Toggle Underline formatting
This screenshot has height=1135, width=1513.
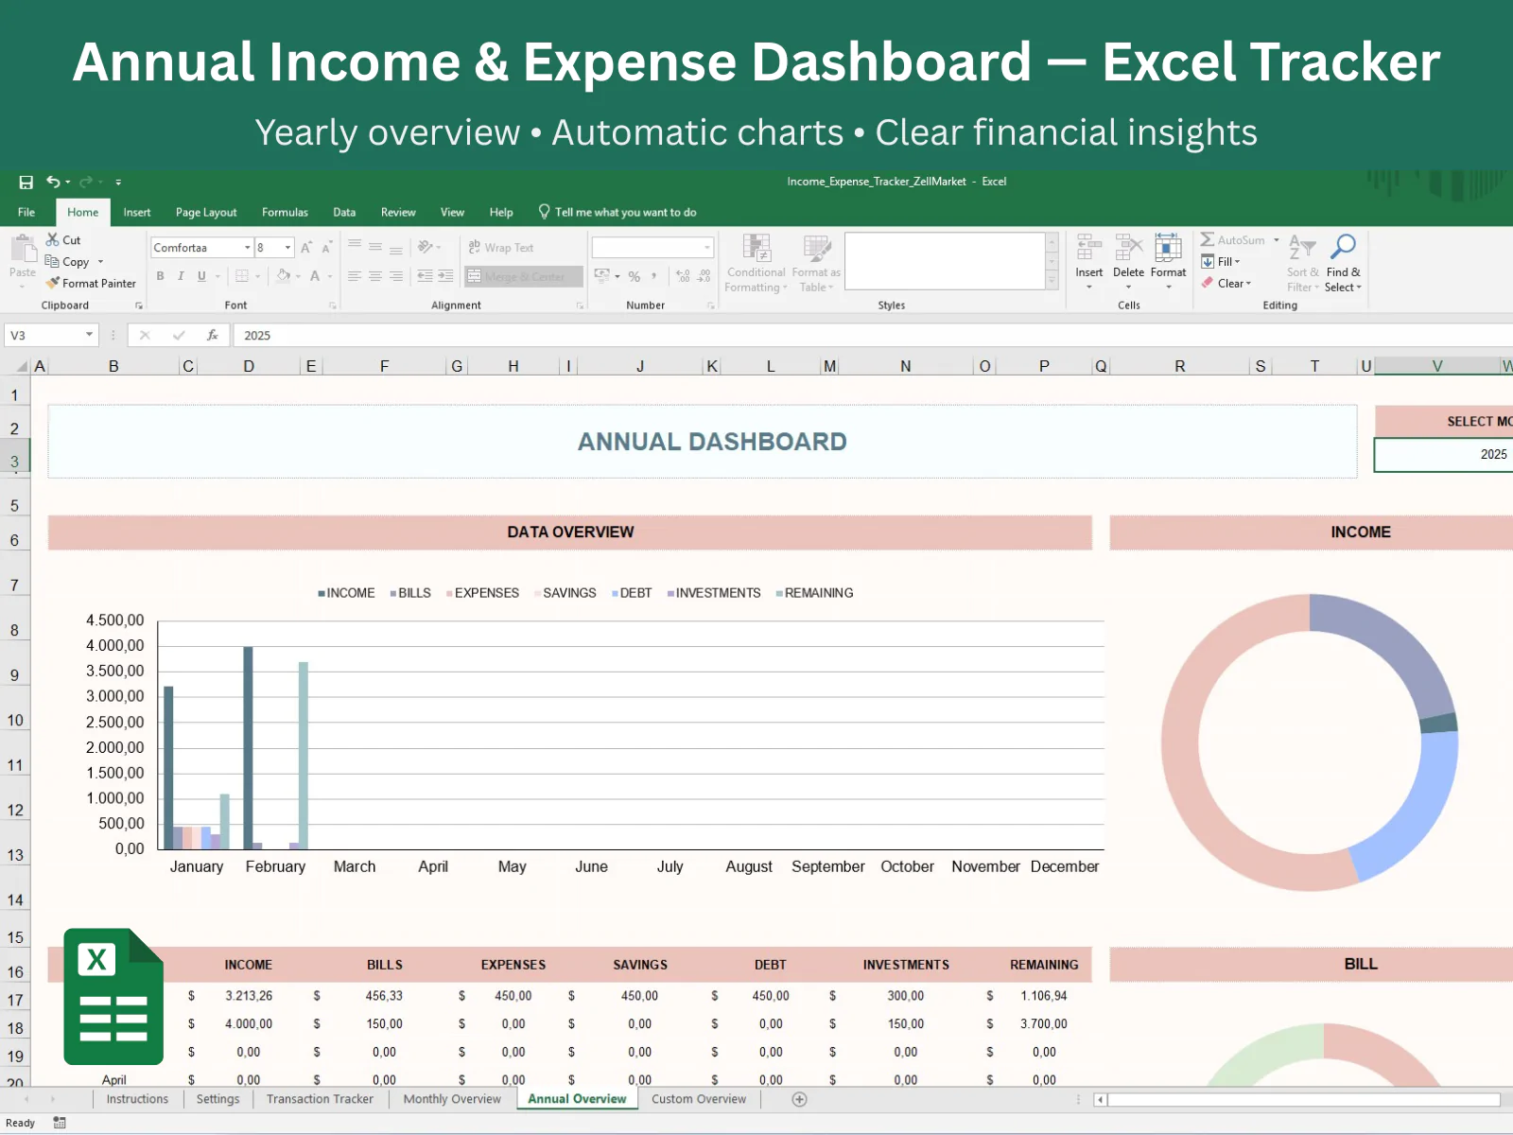[201, 276]
